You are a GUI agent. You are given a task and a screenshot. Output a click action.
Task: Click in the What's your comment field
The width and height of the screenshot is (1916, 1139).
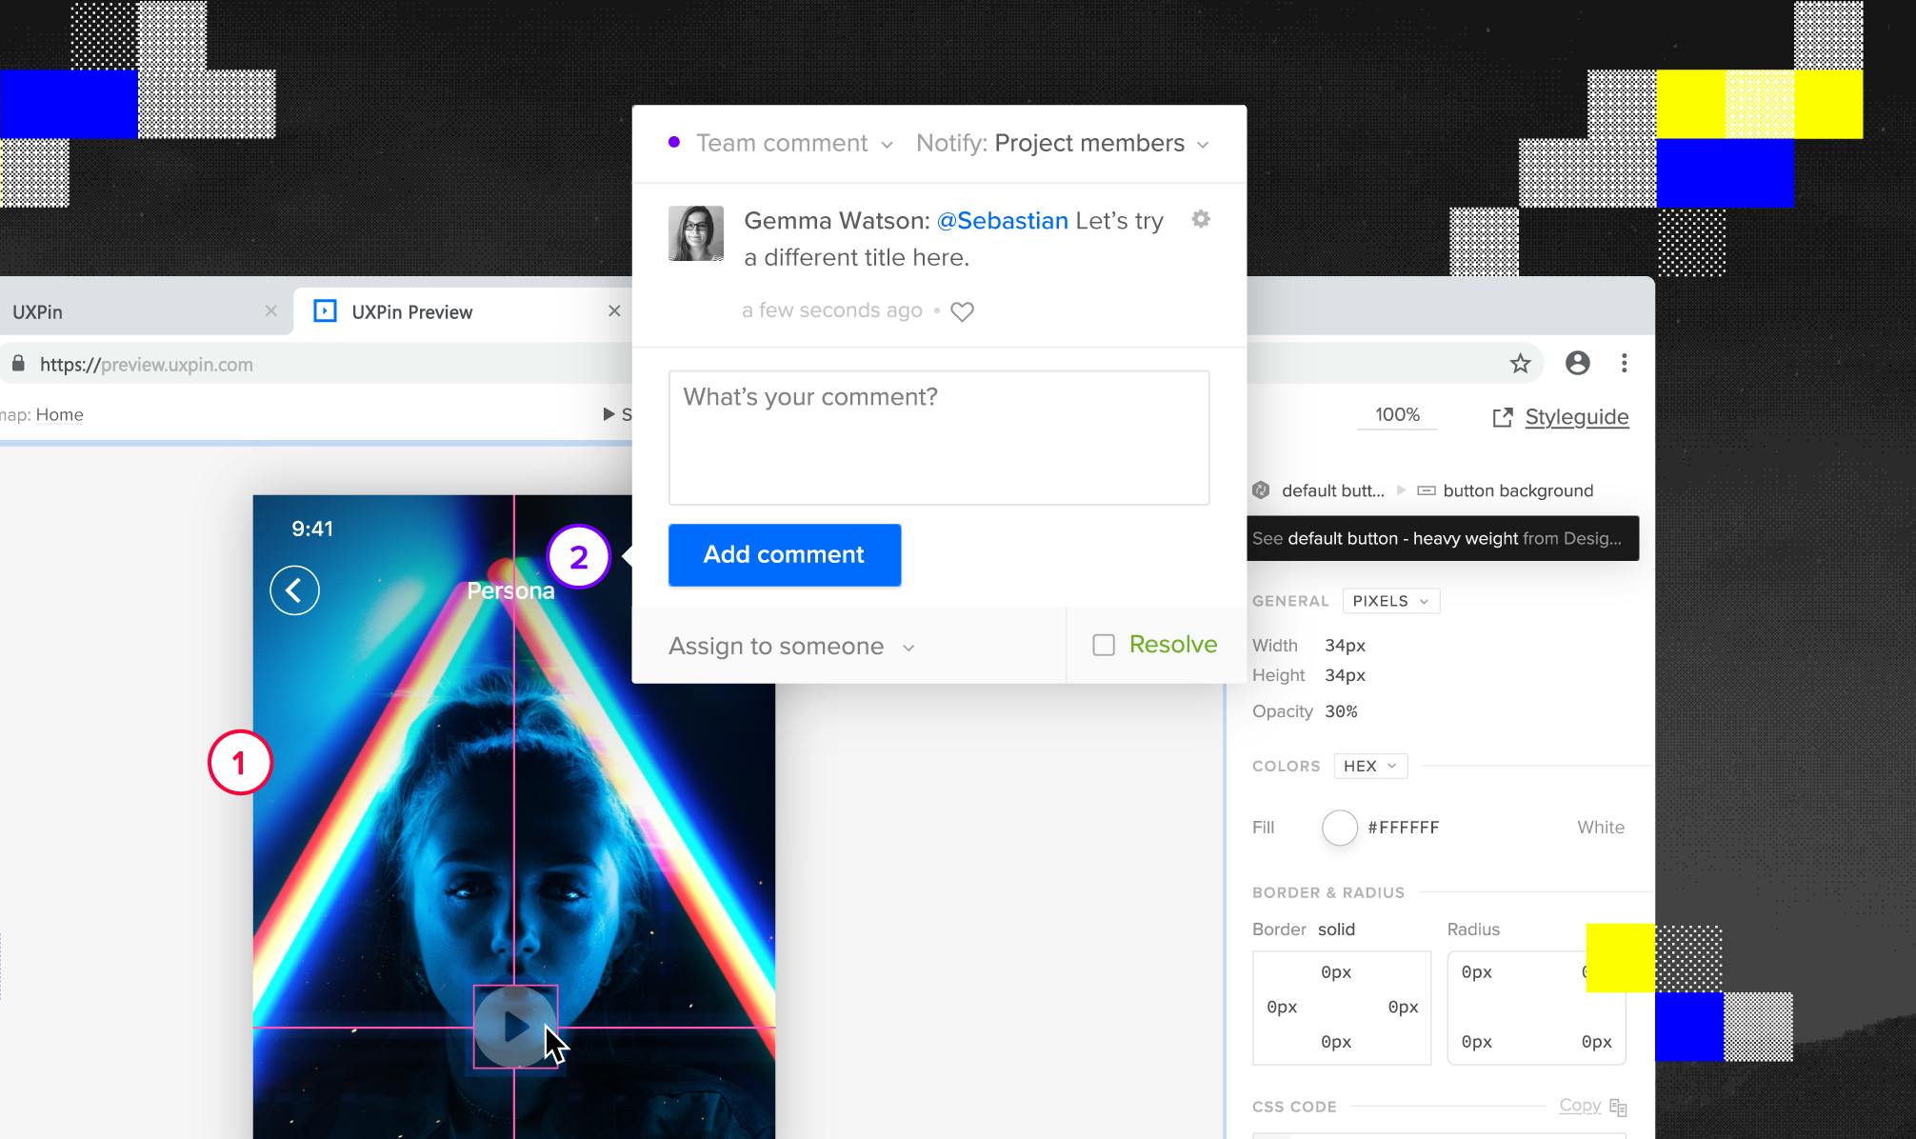(939, 438)
